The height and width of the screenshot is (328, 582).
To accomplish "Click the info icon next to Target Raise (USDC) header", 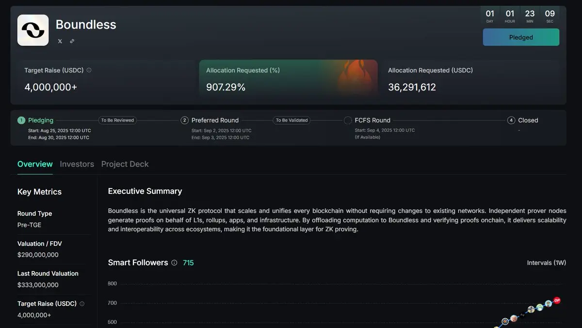I will (x=89, y=70).
